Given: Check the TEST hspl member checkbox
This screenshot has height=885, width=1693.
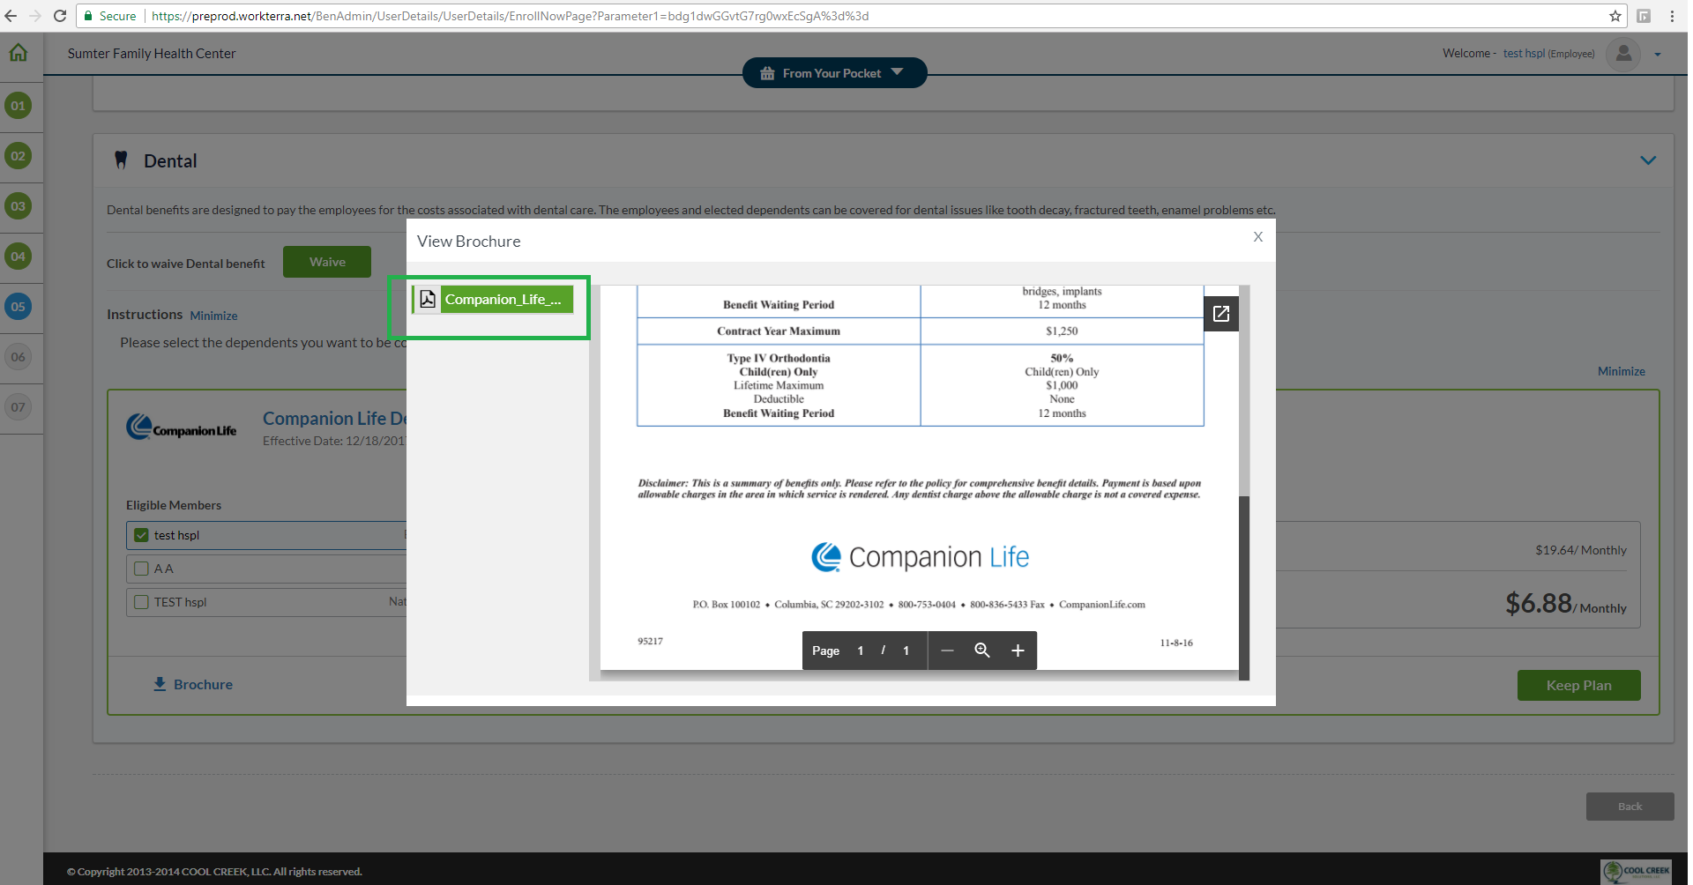Looking at the screenshot, I should coord(141,602).
